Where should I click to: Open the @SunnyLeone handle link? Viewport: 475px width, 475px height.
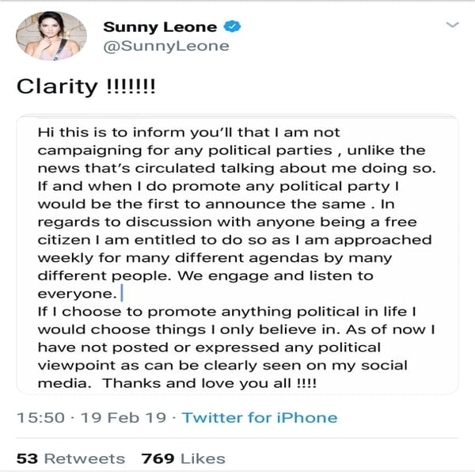click(x=166, y=46)
